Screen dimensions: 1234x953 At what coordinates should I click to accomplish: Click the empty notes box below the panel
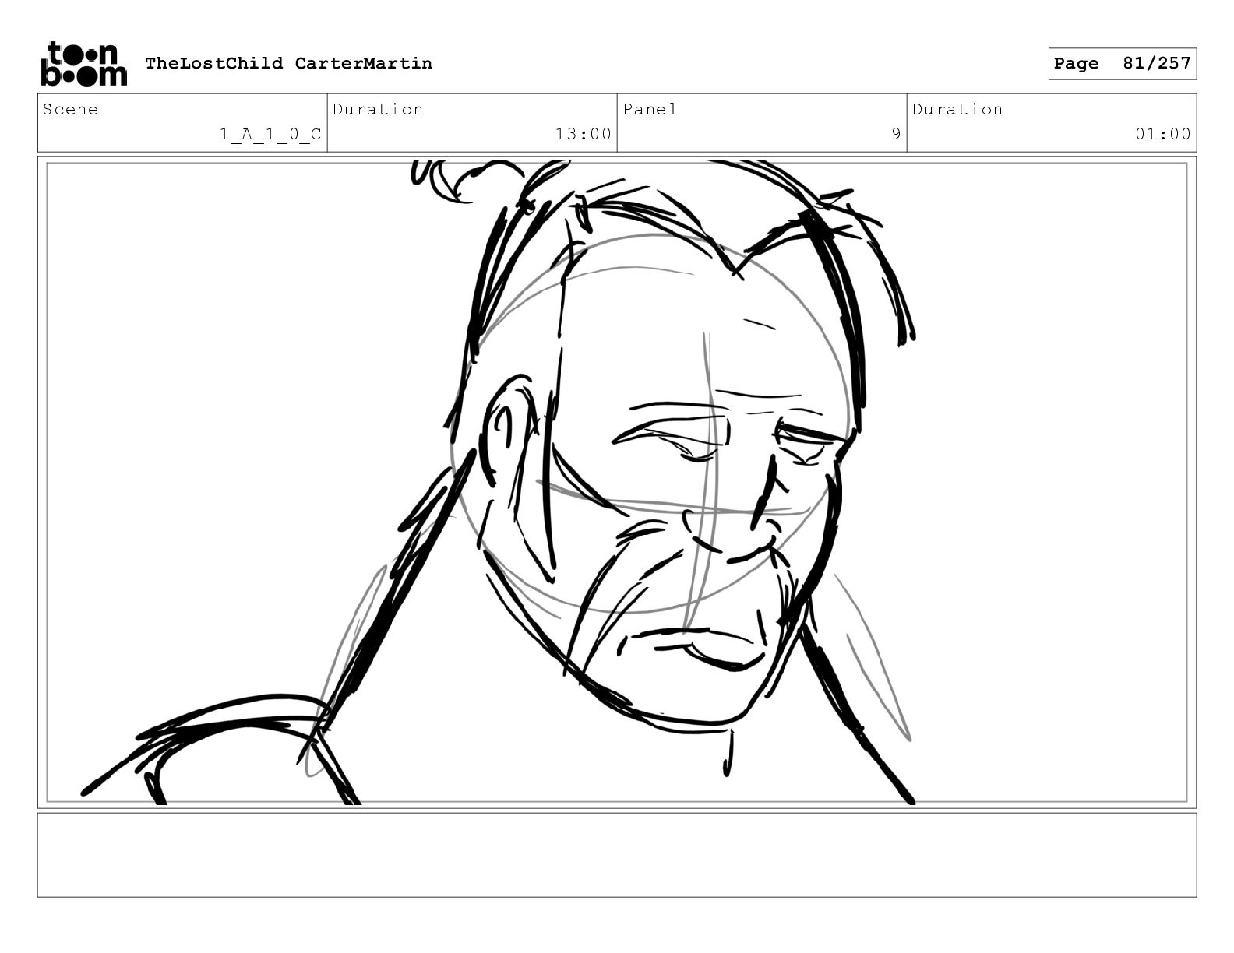tap(617, 855)
